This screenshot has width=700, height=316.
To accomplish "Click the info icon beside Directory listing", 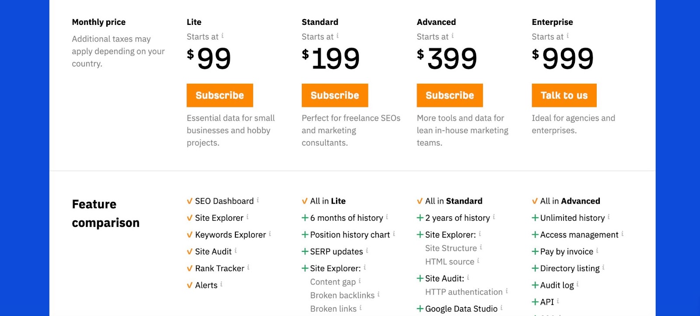I will click(x=603, y=267).
